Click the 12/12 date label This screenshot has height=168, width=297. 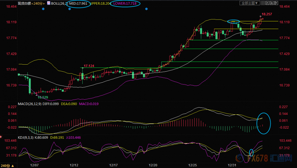(74, 165)
